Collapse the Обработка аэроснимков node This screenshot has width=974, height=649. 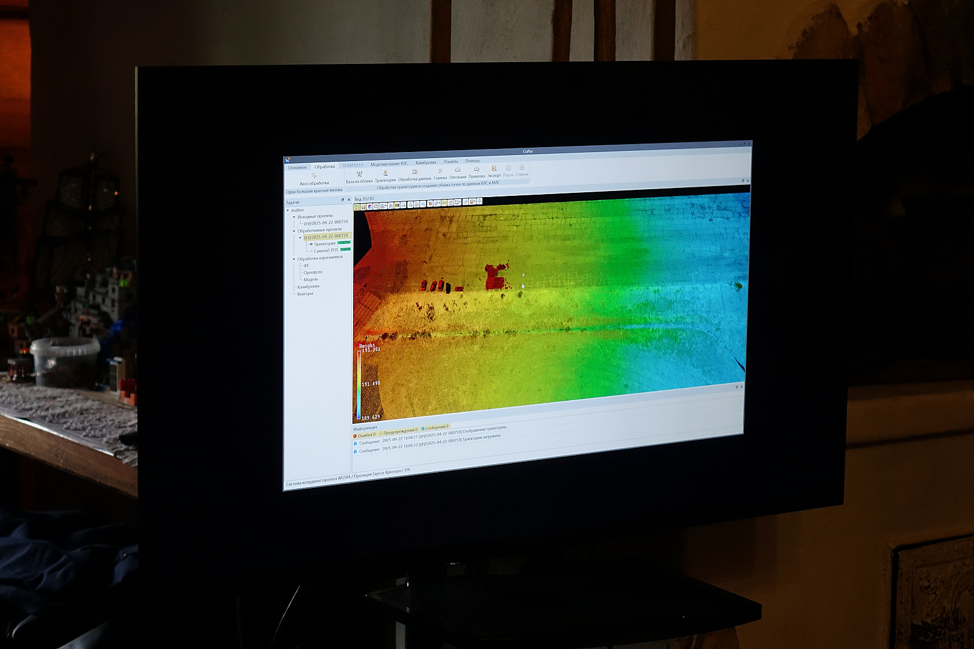[293, 259]
